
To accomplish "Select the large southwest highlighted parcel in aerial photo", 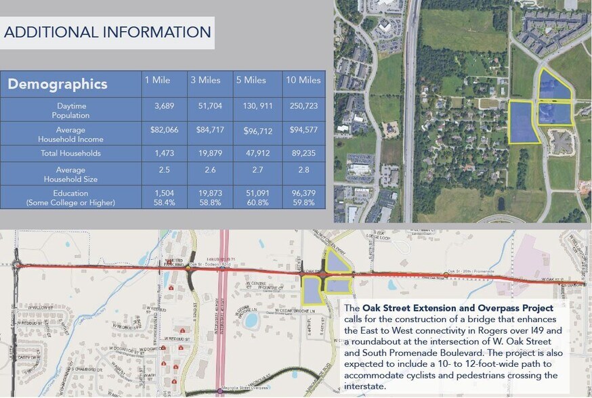I will (524, 122).
